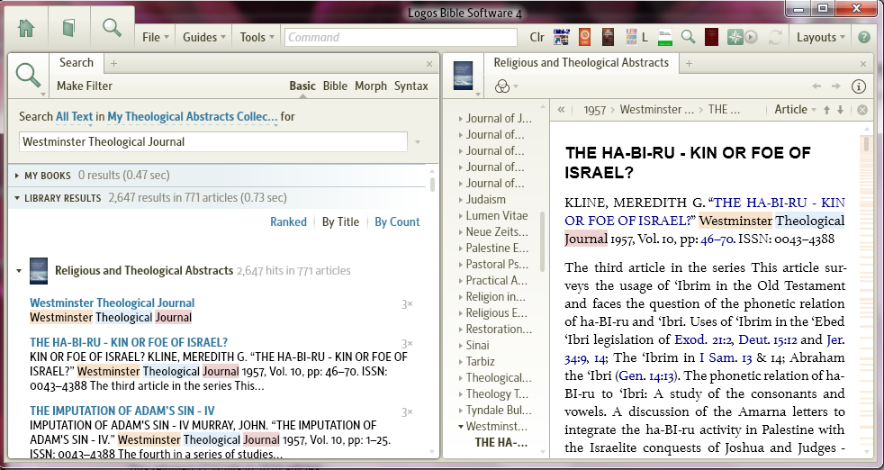This screenshot has width=884, height=470.
Task: Open the Article navigation dropdown
Action: coord(795,110)
